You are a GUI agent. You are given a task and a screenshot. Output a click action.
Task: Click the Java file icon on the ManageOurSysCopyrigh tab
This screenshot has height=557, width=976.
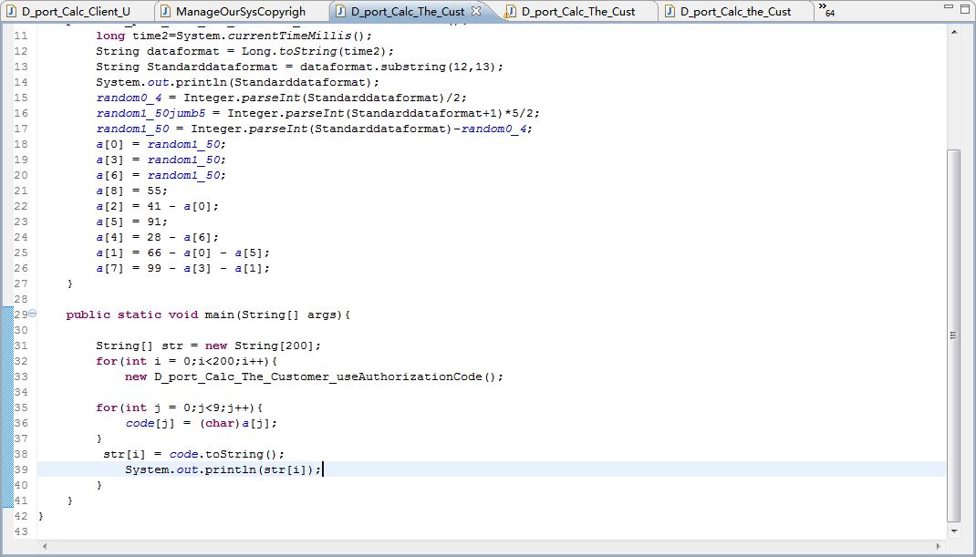(x=165, y=11)
